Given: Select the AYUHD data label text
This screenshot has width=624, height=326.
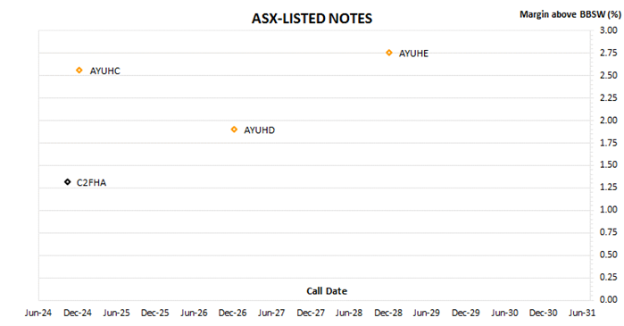Looking at the screenshot, I should (x=259, y=130).
